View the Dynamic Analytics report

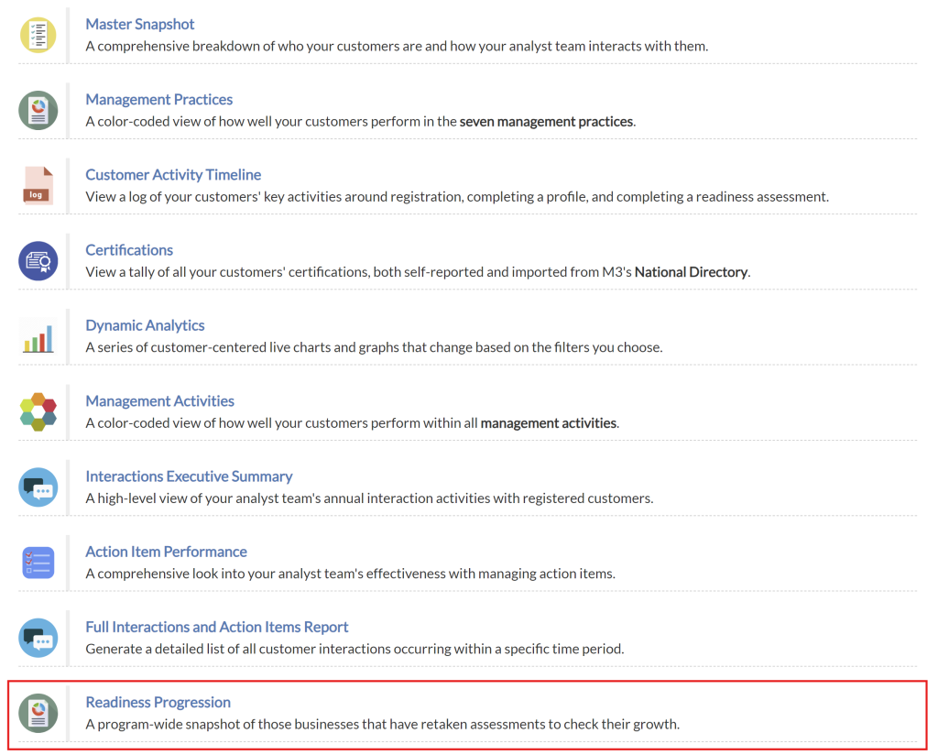point(145,325)
